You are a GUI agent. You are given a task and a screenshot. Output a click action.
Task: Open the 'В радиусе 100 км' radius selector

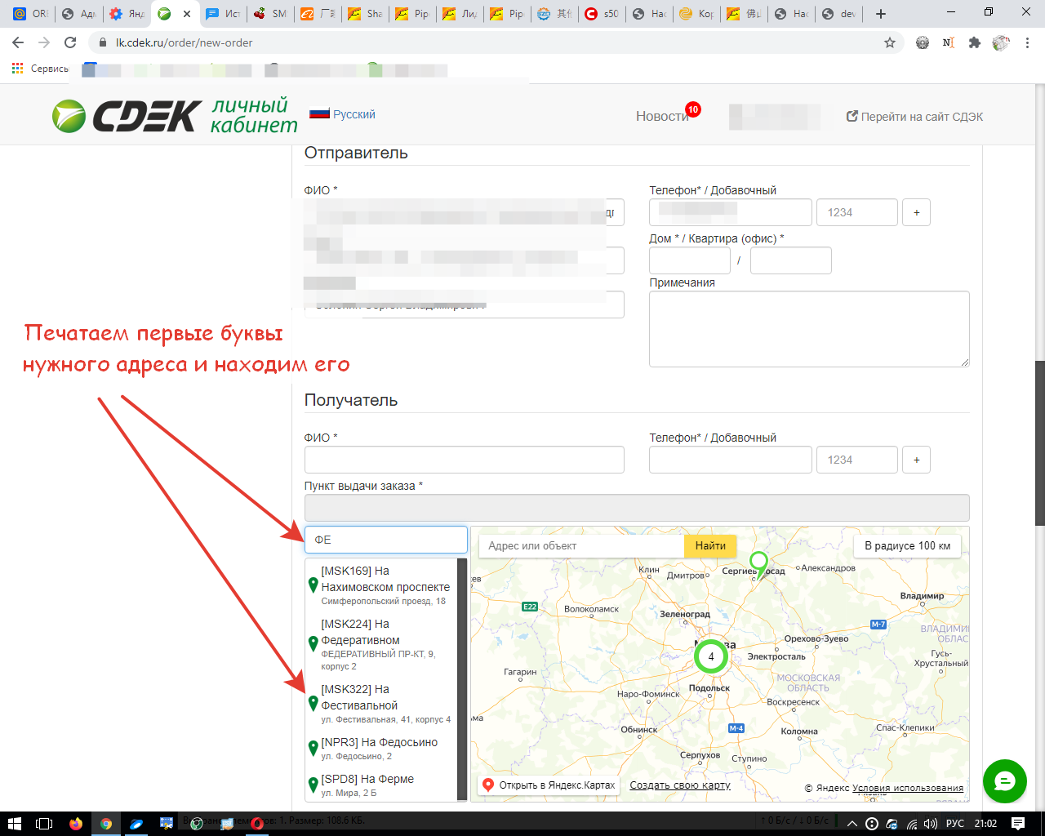click(907, 545)
